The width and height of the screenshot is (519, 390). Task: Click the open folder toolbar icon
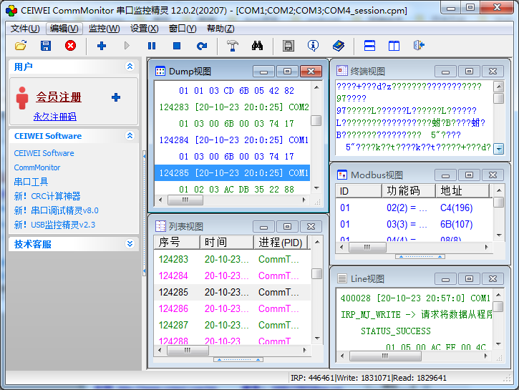click(x=21, y=46)
